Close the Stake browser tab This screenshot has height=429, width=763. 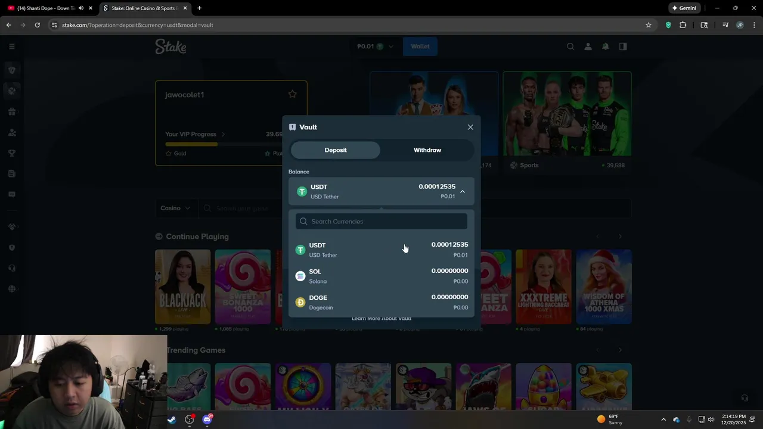click(185, 8)
